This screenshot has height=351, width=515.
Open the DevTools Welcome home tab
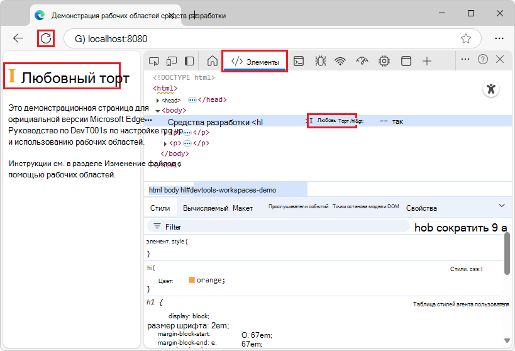click(x=212, y=61)
